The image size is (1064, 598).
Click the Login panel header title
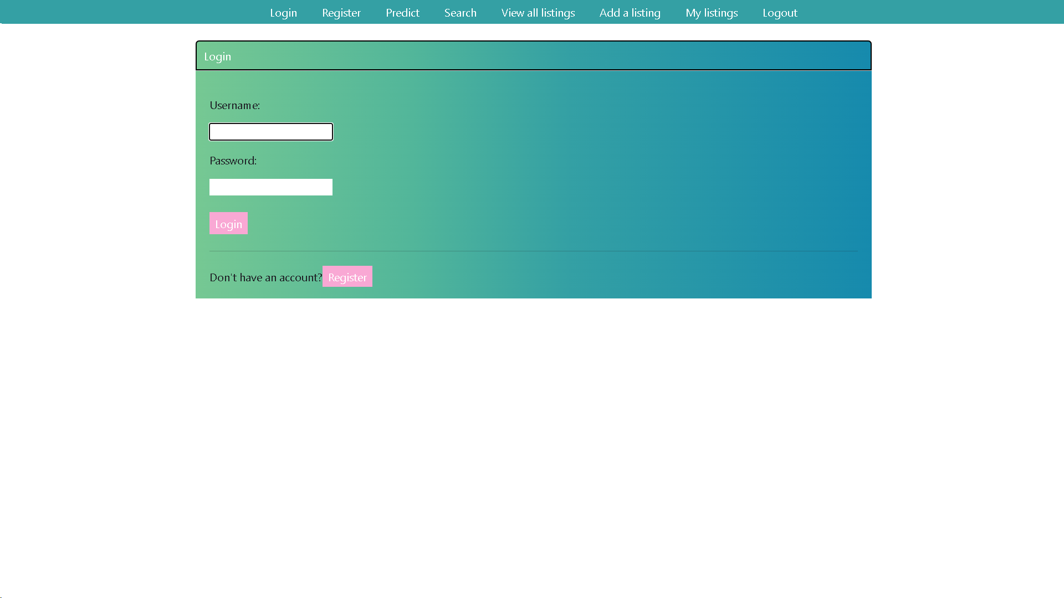[x=217, y=56]
